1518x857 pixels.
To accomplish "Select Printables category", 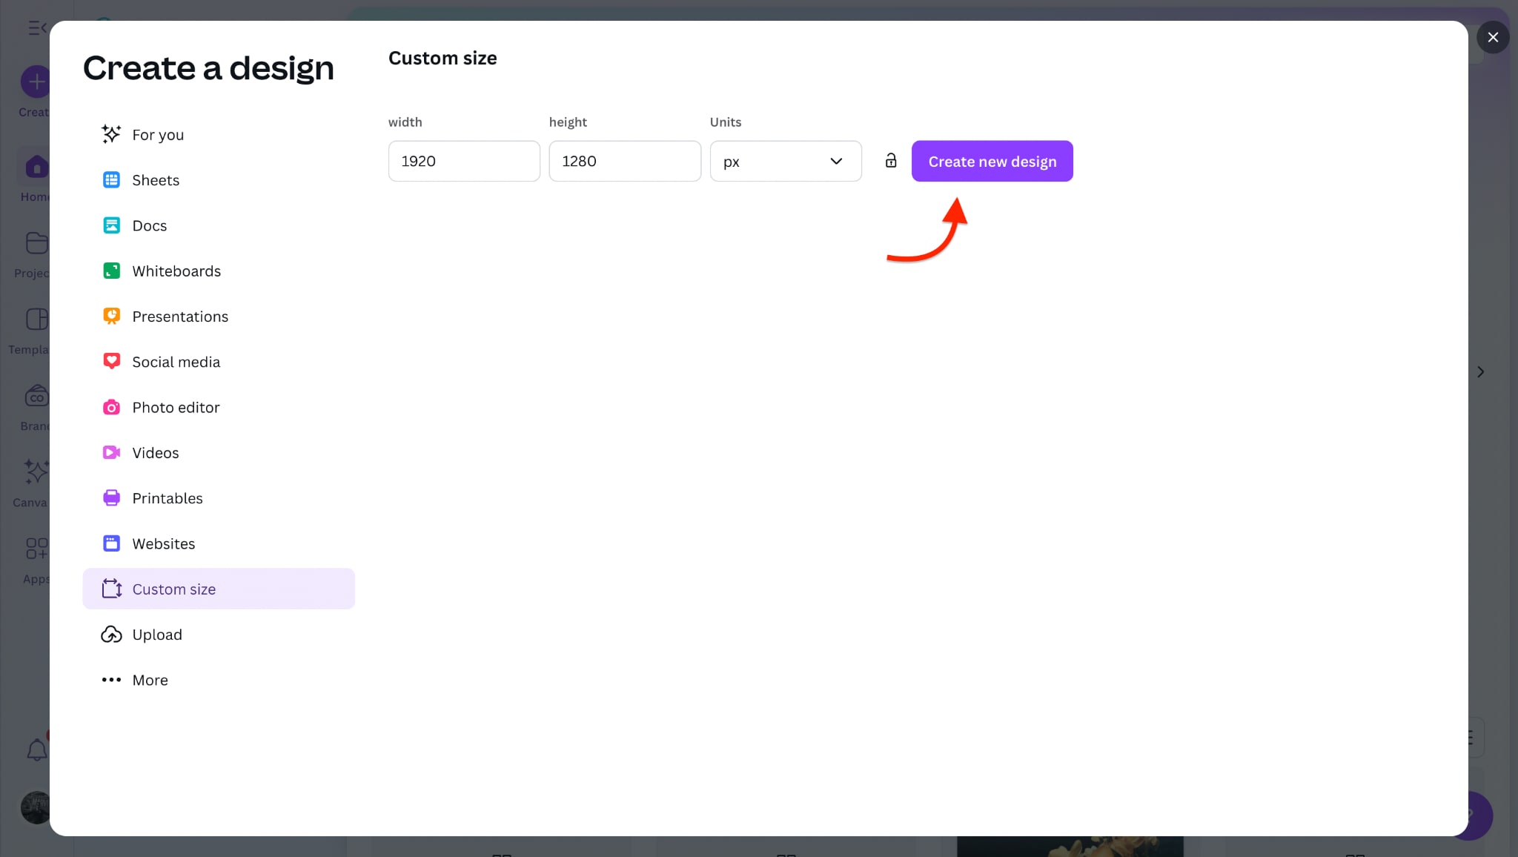I will 219,497.
